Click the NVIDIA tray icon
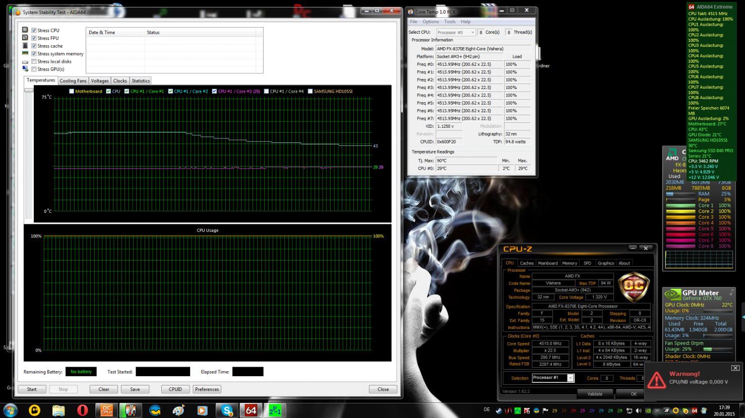 point(648,410)
